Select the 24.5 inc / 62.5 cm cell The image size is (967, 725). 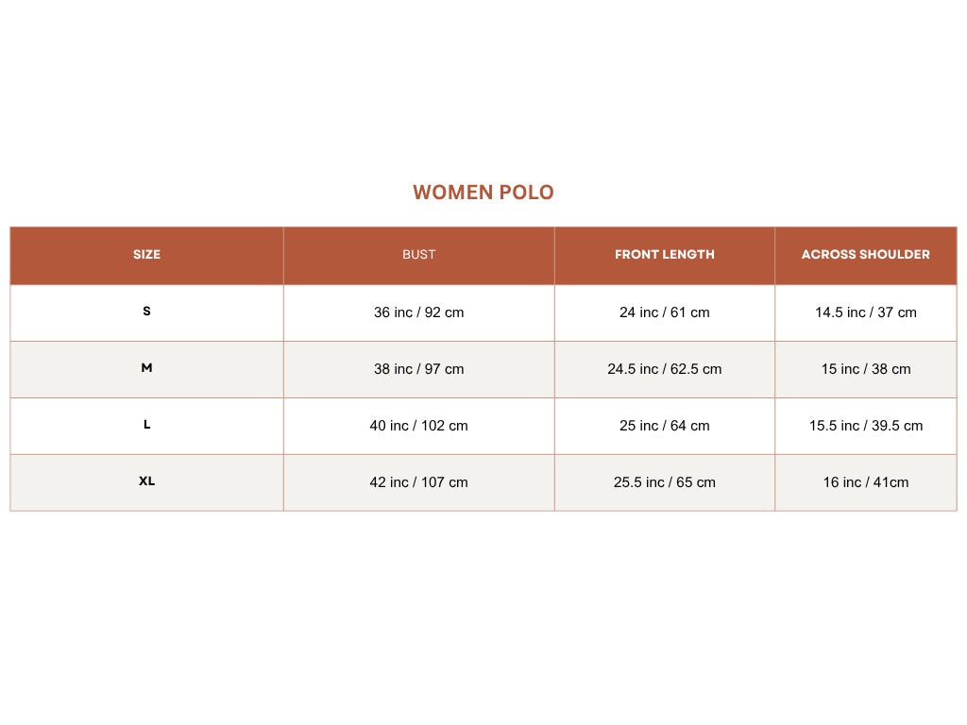[x=664, y=369]
